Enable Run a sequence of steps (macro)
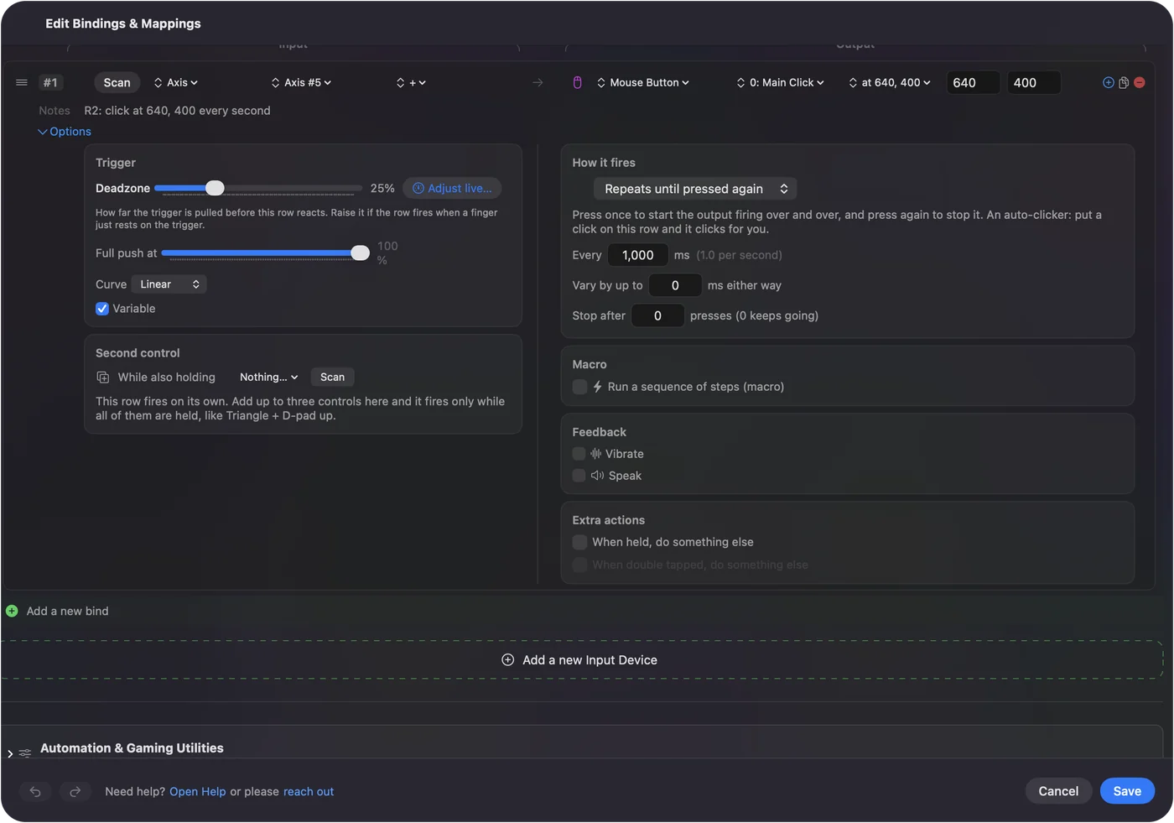The width and height of the screenshot is (1174, 823). coord(579,387)
